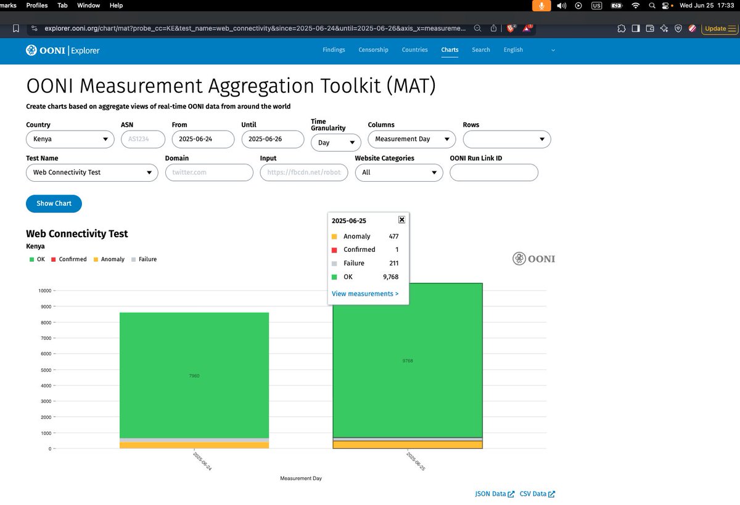This screenshot has height=505, width=740.
Task: Close the 2025-06-25 tooltip popup
Action: coord(401,220)
